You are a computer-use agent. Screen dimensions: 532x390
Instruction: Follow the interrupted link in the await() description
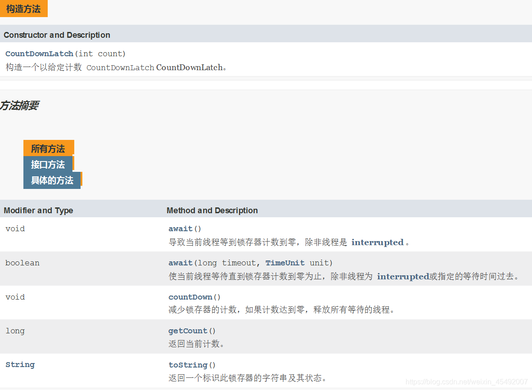pos(377,242)
